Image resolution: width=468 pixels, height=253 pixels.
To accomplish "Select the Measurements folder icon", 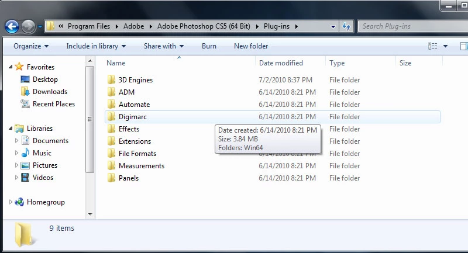I will point(111,165).
